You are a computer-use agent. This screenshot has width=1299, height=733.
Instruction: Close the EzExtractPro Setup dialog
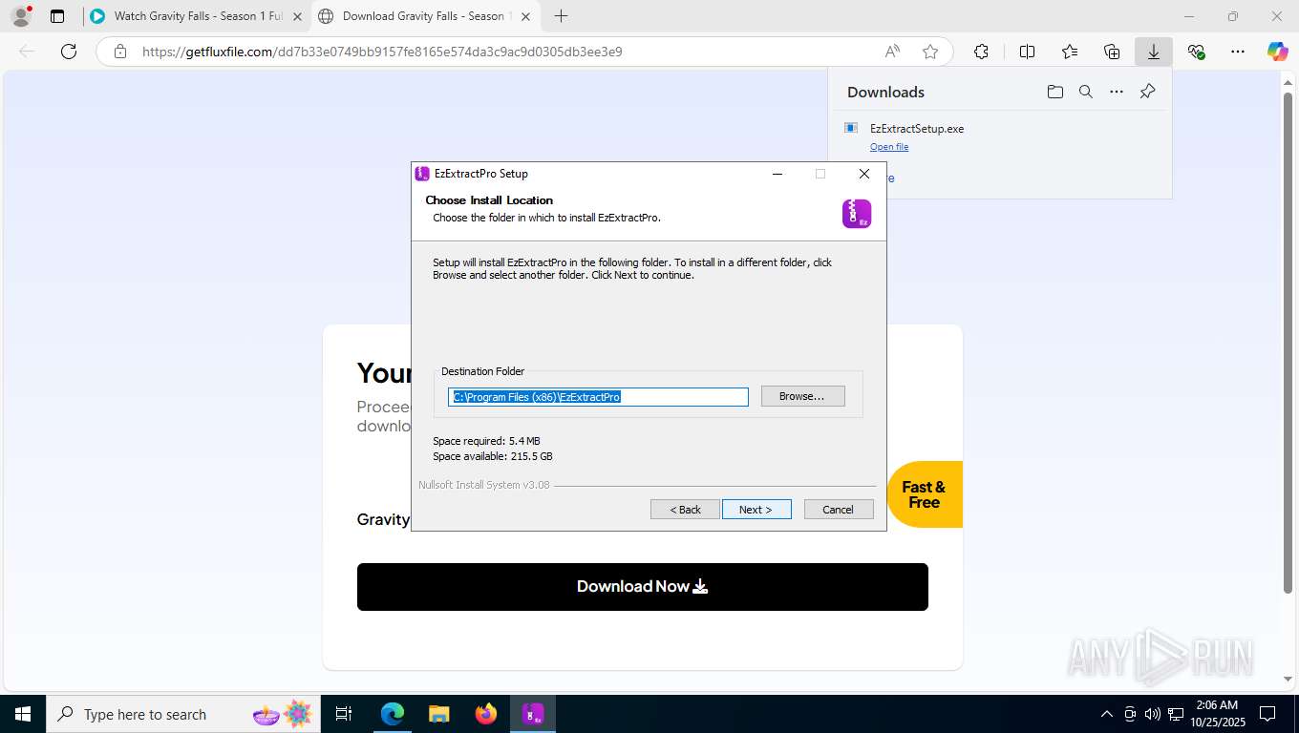pos(864,174)
